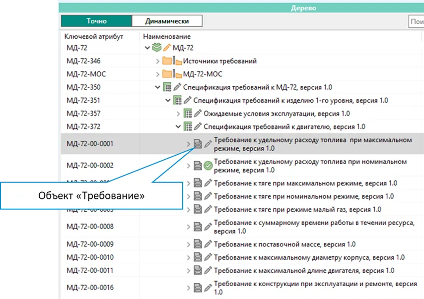Click document icon for максимальной длине двигателя
The height and width of the screenshot is (299, 424).
(x=198, y=270)
